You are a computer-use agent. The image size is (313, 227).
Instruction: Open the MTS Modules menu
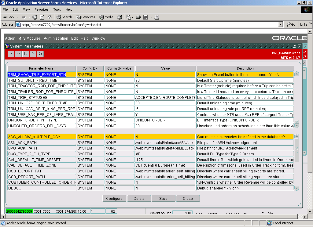click(30, 38)
